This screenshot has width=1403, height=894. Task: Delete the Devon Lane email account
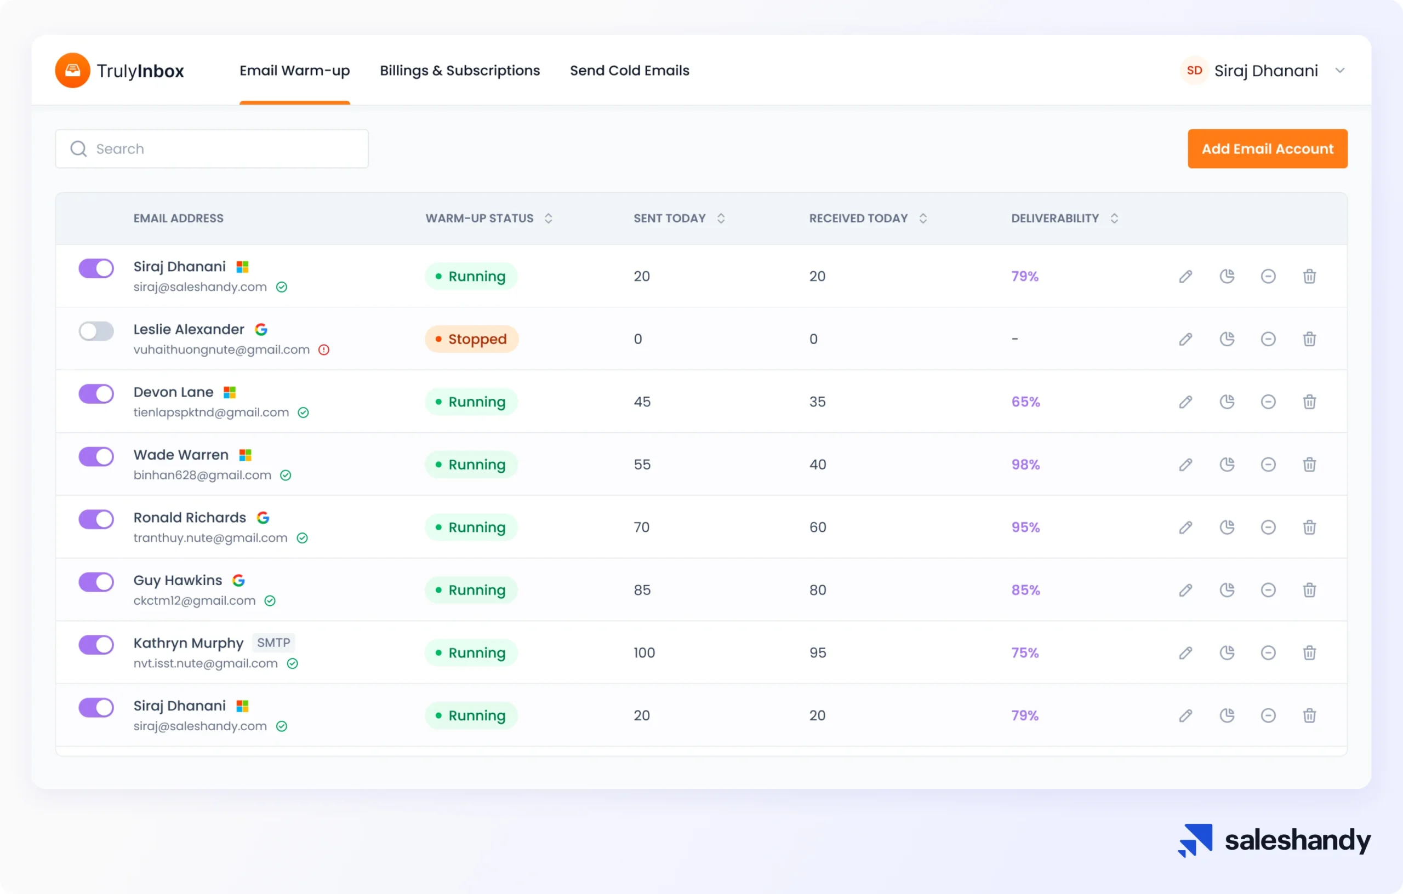click(x=1309, y=402)
